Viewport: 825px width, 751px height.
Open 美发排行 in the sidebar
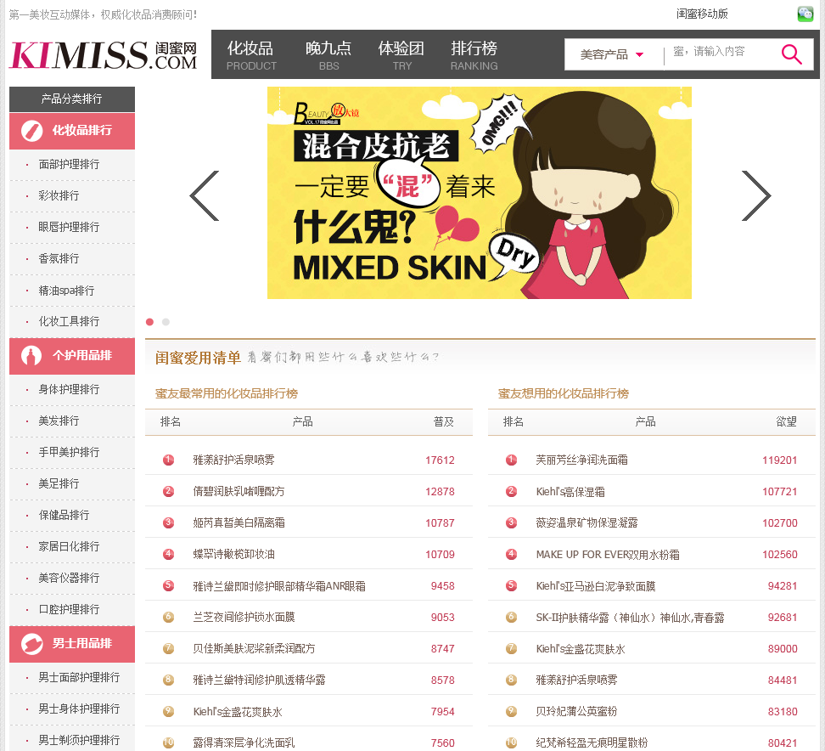(59, 421)
